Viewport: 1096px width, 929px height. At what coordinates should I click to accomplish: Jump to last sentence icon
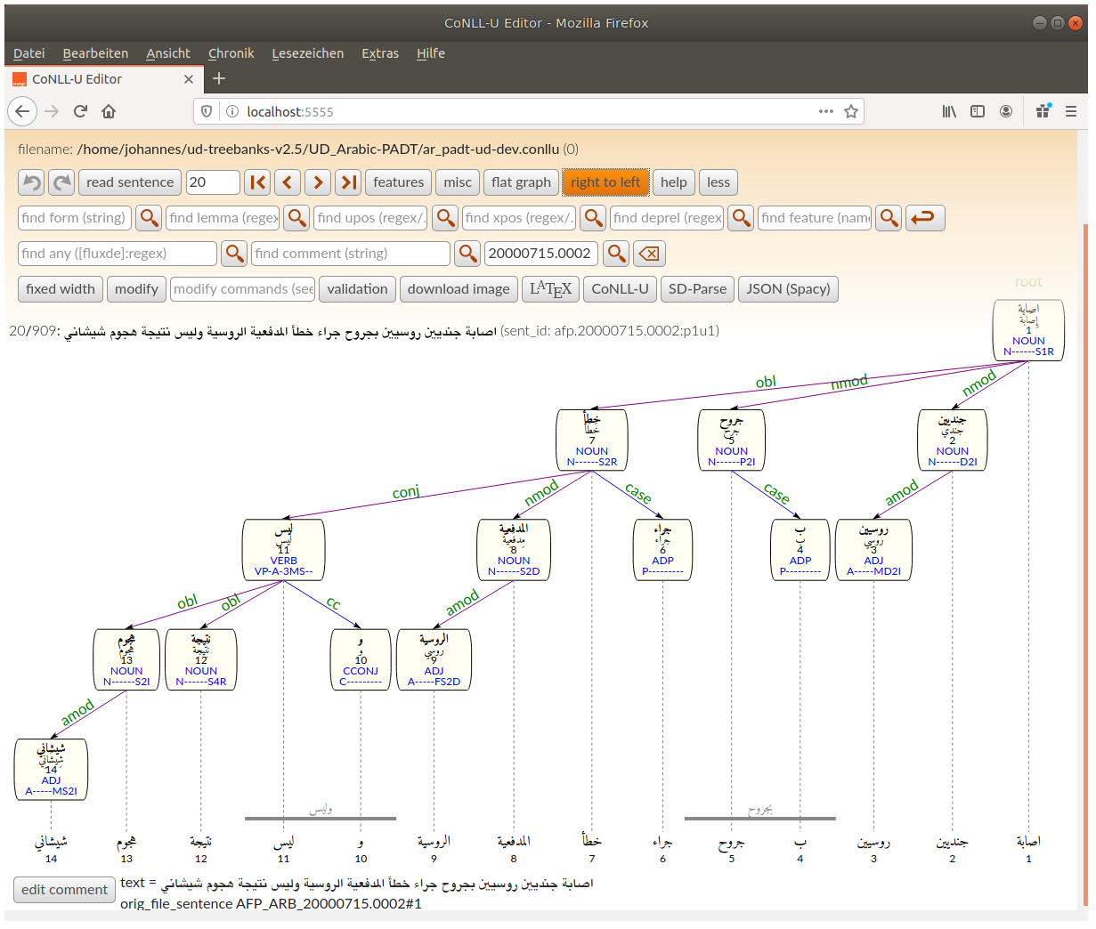(348, 182)
